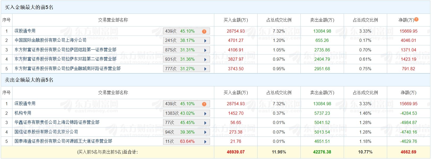Open 东方财富证券拉萨金融城南环路证券营业部 link
Screen dimensions: 432x159
pyautogui.click(x=68, y=69)
